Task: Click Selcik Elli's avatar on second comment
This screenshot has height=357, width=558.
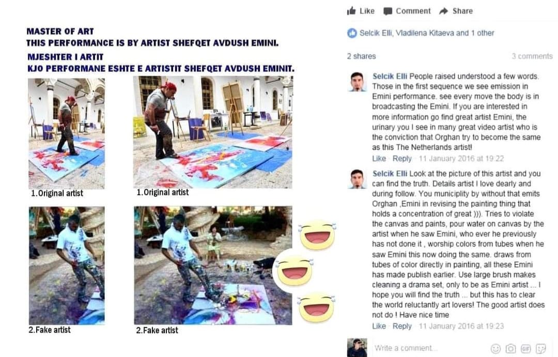Action: [x=357, y=179]
